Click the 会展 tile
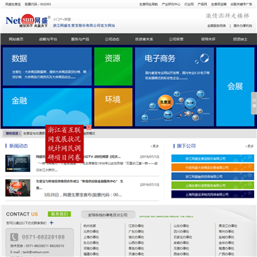This screenshot has width=257, height=257. [235, 86]
